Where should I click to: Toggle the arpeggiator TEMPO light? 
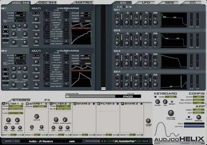[x=189, y=117]
